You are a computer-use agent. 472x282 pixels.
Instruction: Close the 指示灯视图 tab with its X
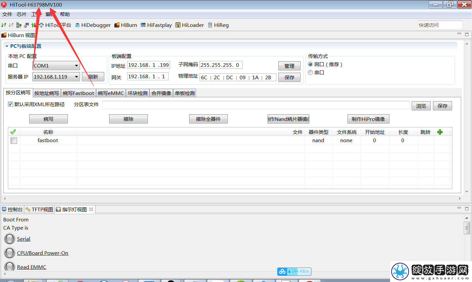tap(91, 209)
